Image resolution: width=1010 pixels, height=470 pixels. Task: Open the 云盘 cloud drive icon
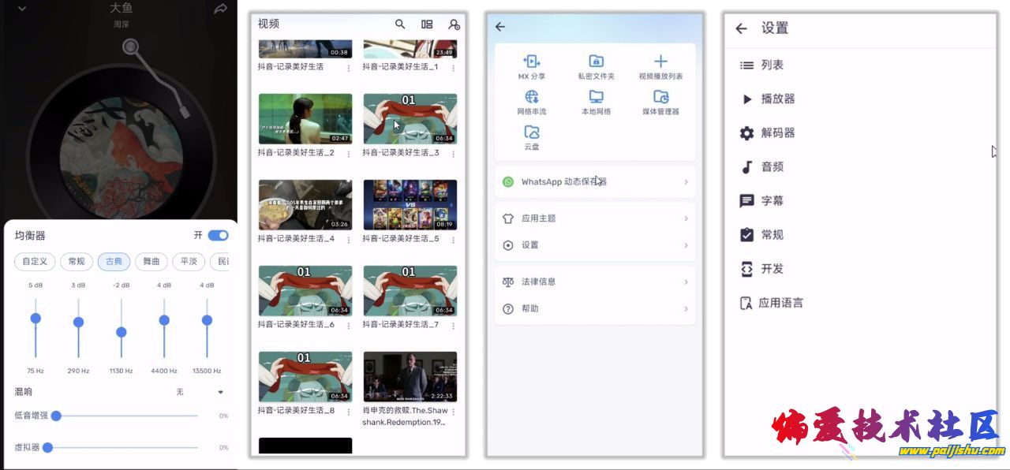[x=532, y=132]
